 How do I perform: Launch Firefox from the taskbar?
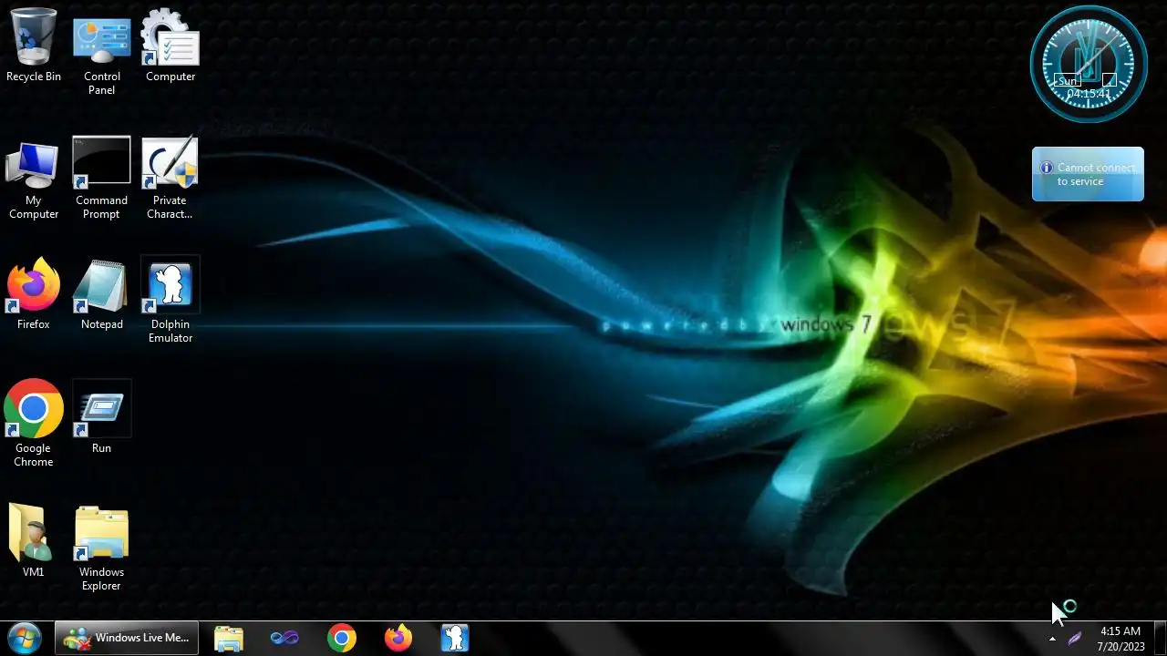[x=398, y=638]
